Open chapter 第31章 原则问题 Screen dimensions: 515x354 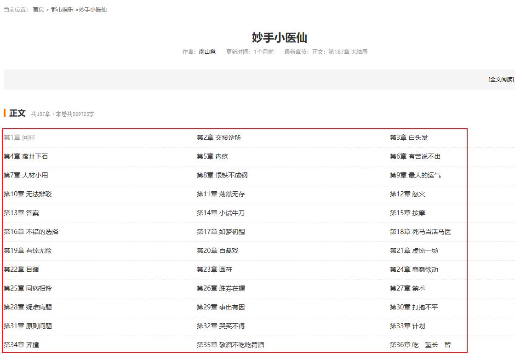click(x=28, y=326)
